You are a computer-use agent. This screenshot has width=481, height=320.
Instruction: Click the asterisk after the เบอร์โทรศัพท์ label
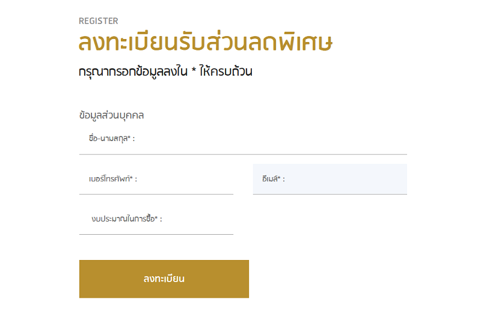pyautogui.click(x=131, y=178)
